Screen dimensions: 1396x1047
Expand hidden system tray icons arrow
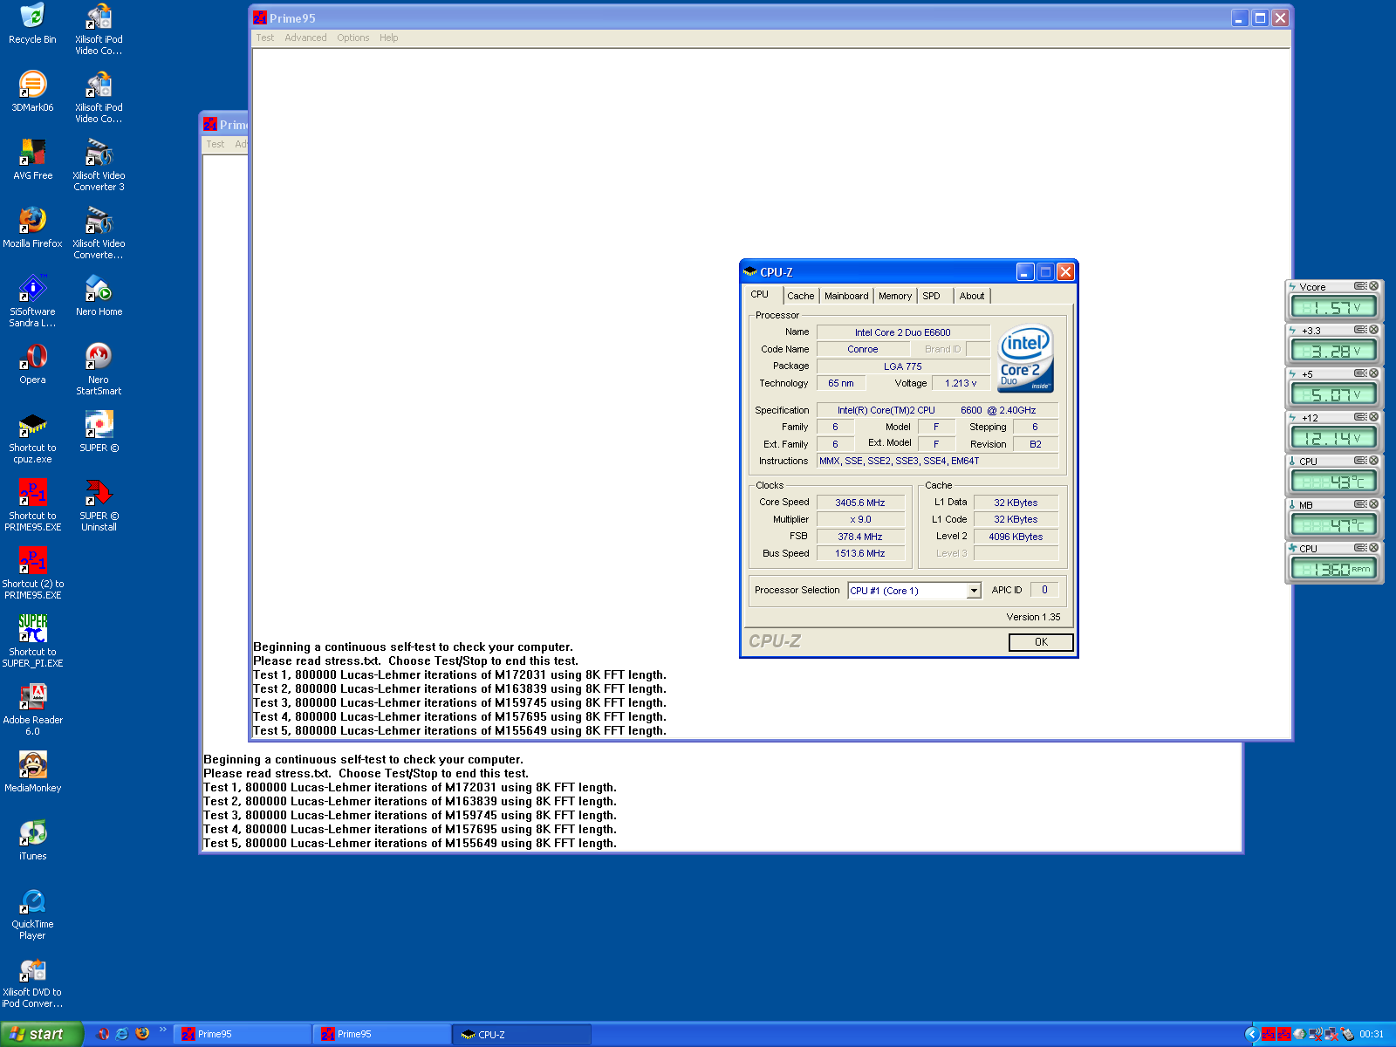click(x=1251, y=1035)
